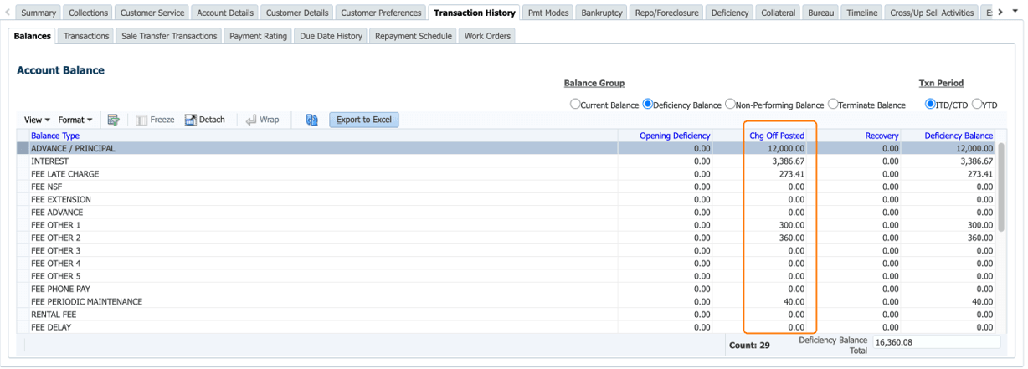Open the Customer Preferences tab
The width and height of the screenshot is (1028, 369).
coord(381,13)
